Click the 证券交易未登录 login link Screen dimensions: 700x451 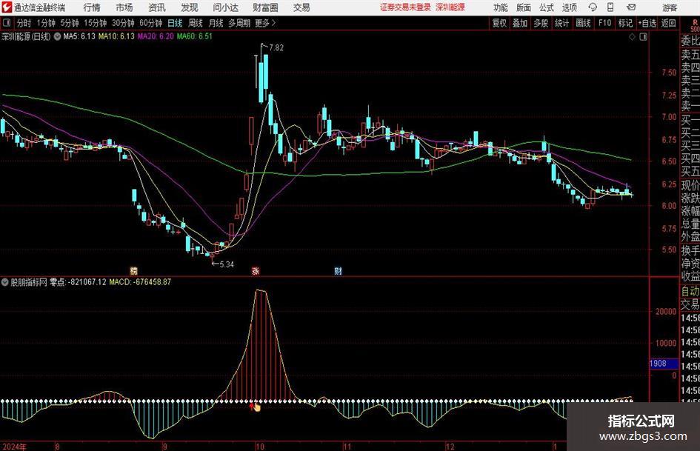(405, 7)
